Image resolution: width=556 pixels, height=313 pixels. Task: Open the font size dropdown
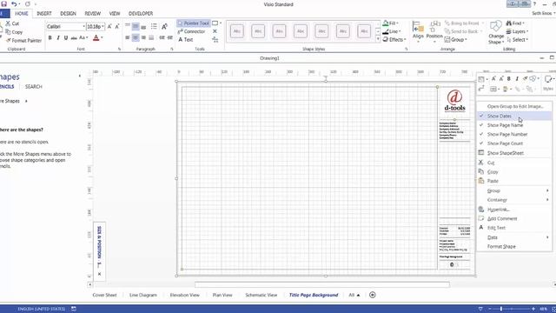103,27
